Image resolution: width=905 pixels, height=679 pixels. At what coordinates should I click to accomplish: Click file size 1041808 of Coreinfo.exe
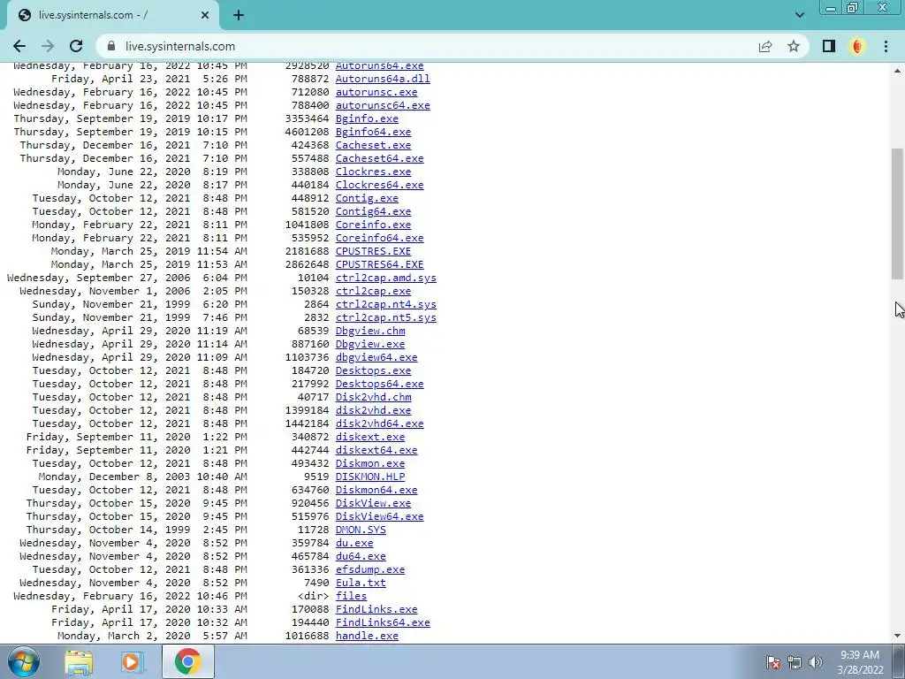pyautogui.click(x=307, y=225)
